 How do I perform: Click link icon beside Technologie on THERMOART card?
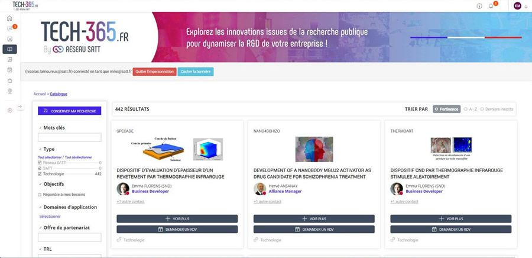[392, 240]
